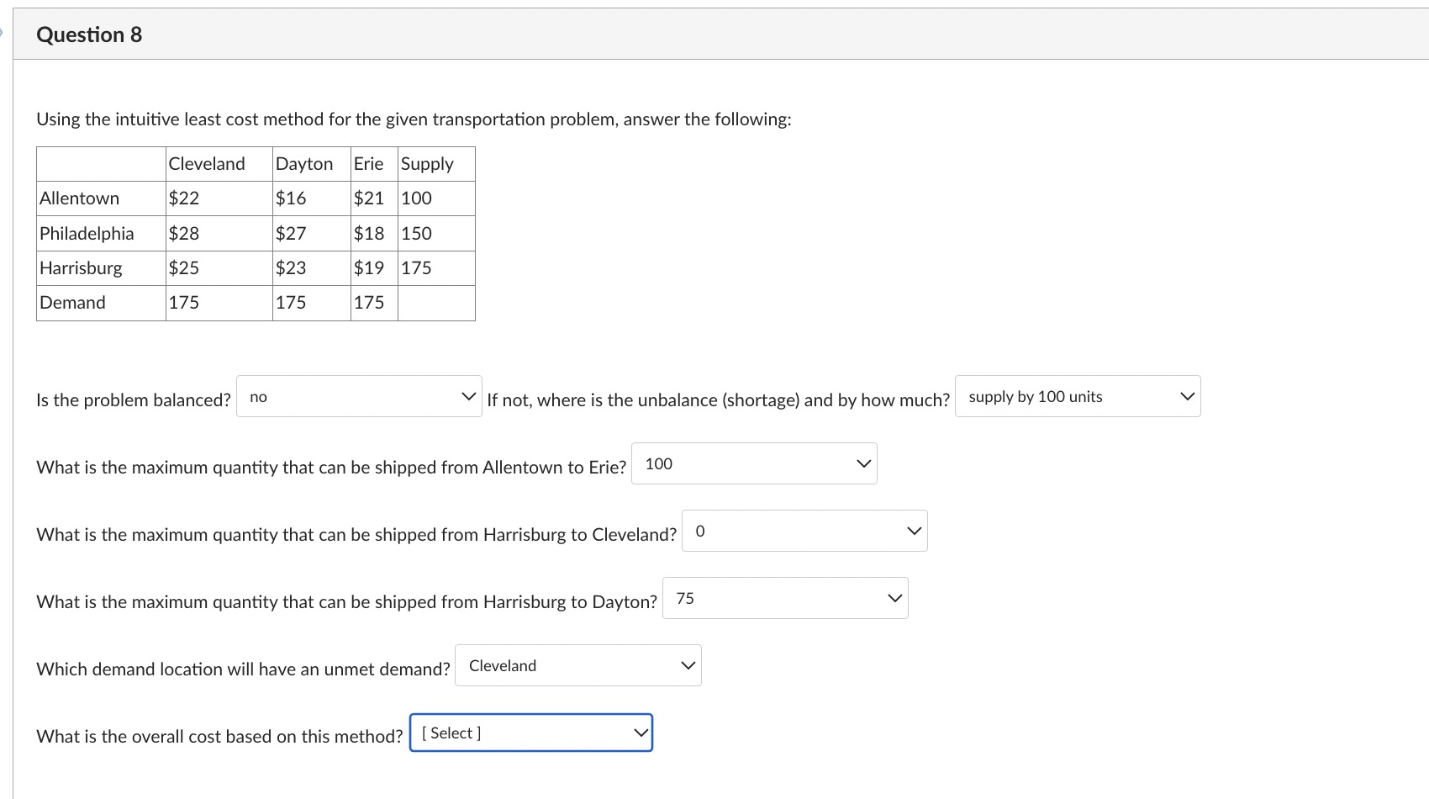Screen dimensions: 1429x799
Task: Select the "$22" Allentown-Cleveland cost cell
Action: 183,198
